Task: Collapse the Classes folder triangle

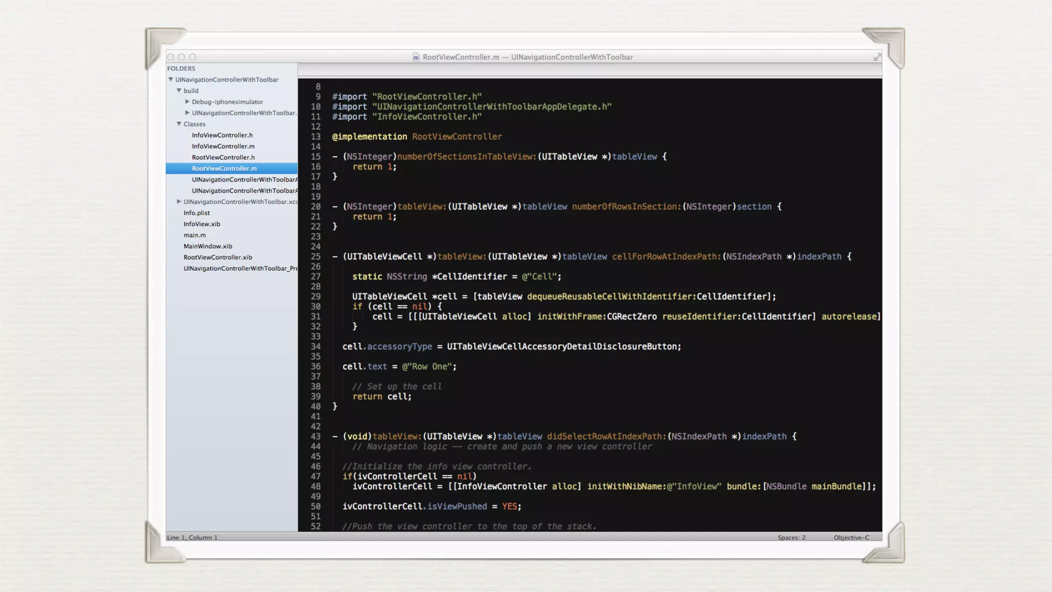Action: [x=179, y=124]
